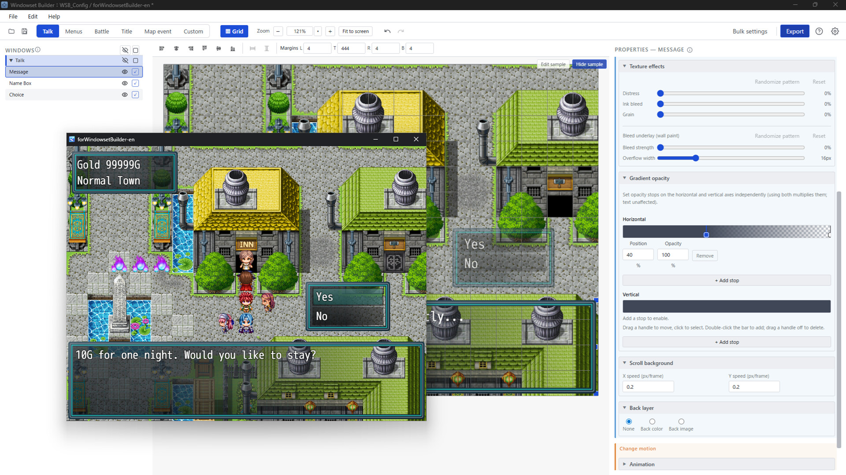Align windows to the left edge
Image resolution: width=846 pixels, height=475 pixels.
coord(162,48)
